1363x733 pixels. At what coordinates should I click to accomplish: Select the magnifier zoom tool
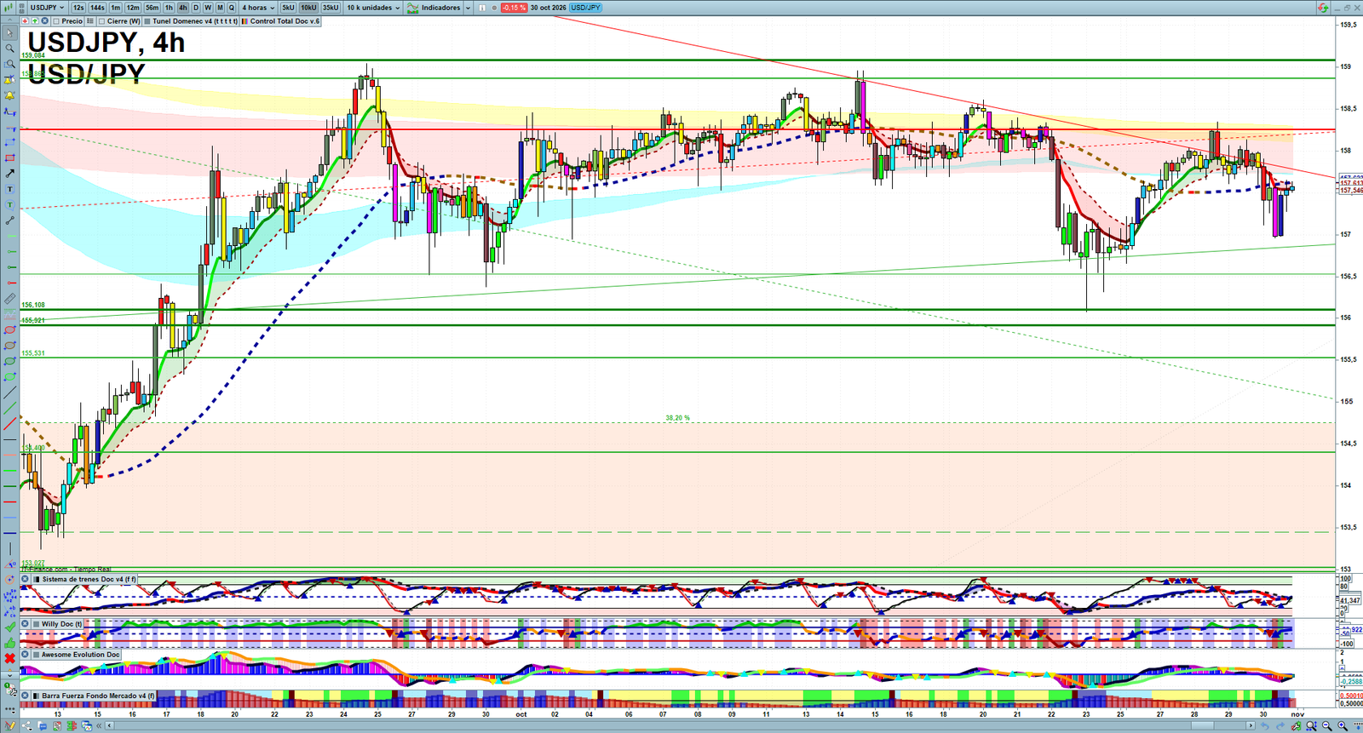[x=9, y=48]
